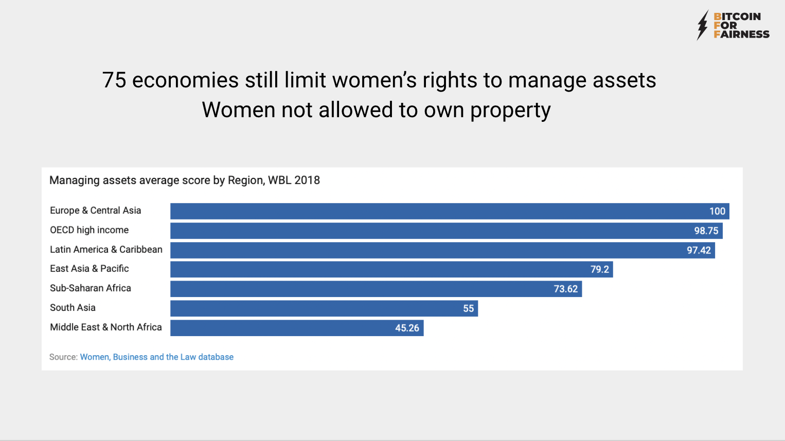
Task: Click the Bitcoin For Fairness logo text
Action: [741, 26]
